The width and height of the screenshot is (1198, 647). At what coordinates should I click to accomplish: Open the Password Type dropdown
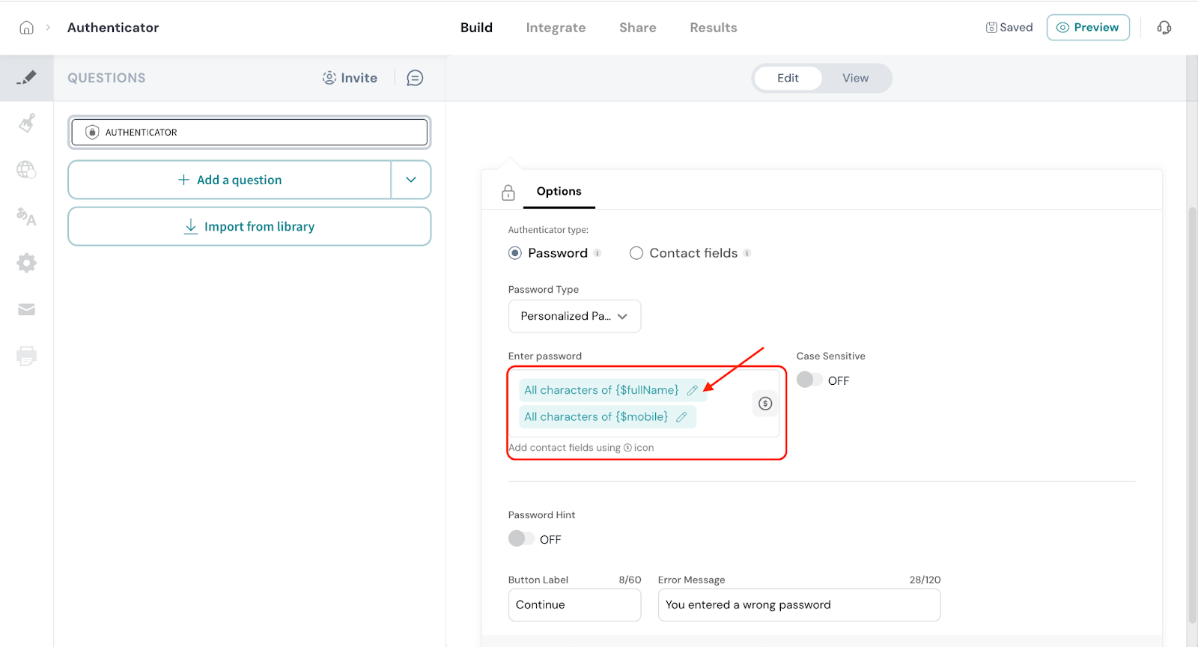click(x=574, y=316)
